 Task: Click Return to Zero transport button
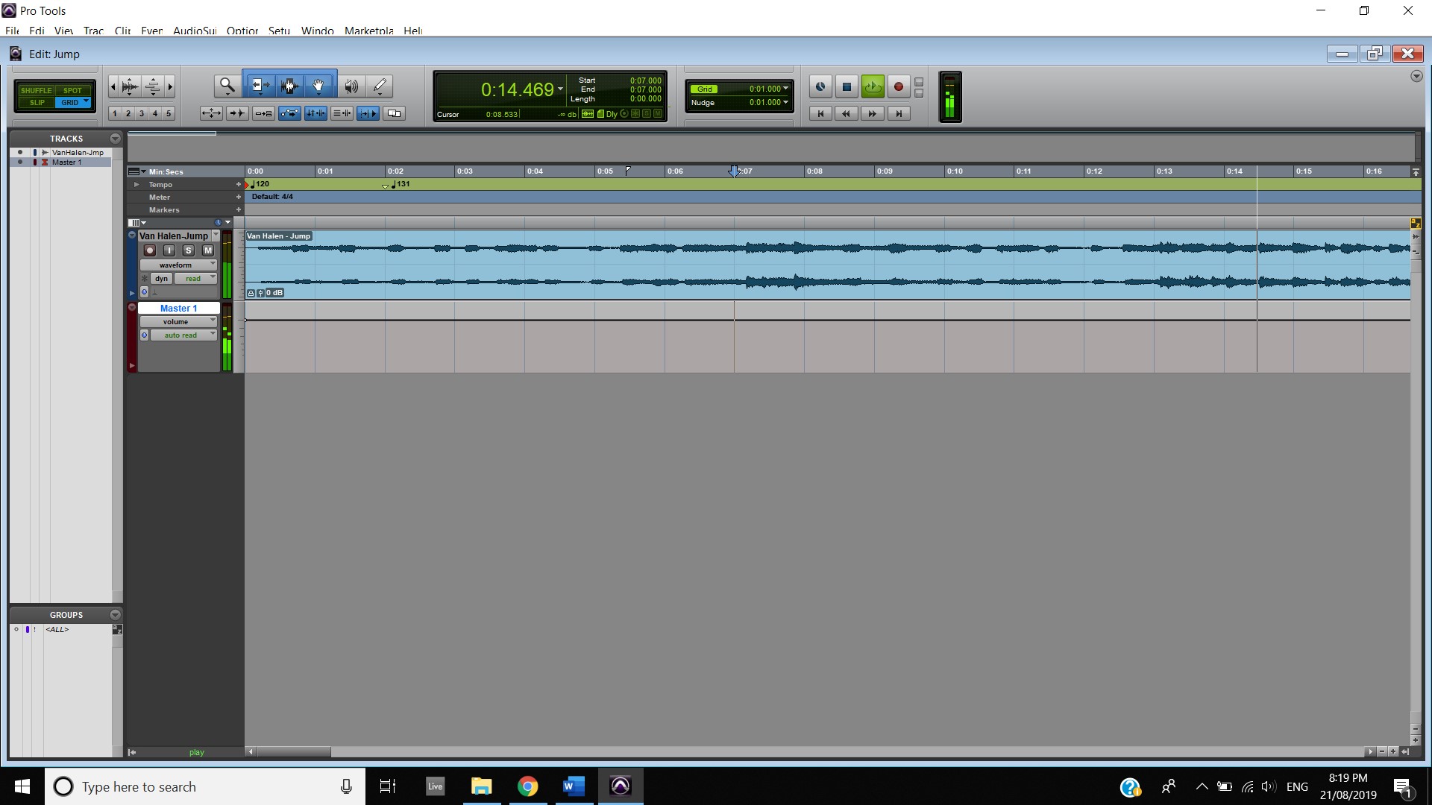click(x=820, y=113)
